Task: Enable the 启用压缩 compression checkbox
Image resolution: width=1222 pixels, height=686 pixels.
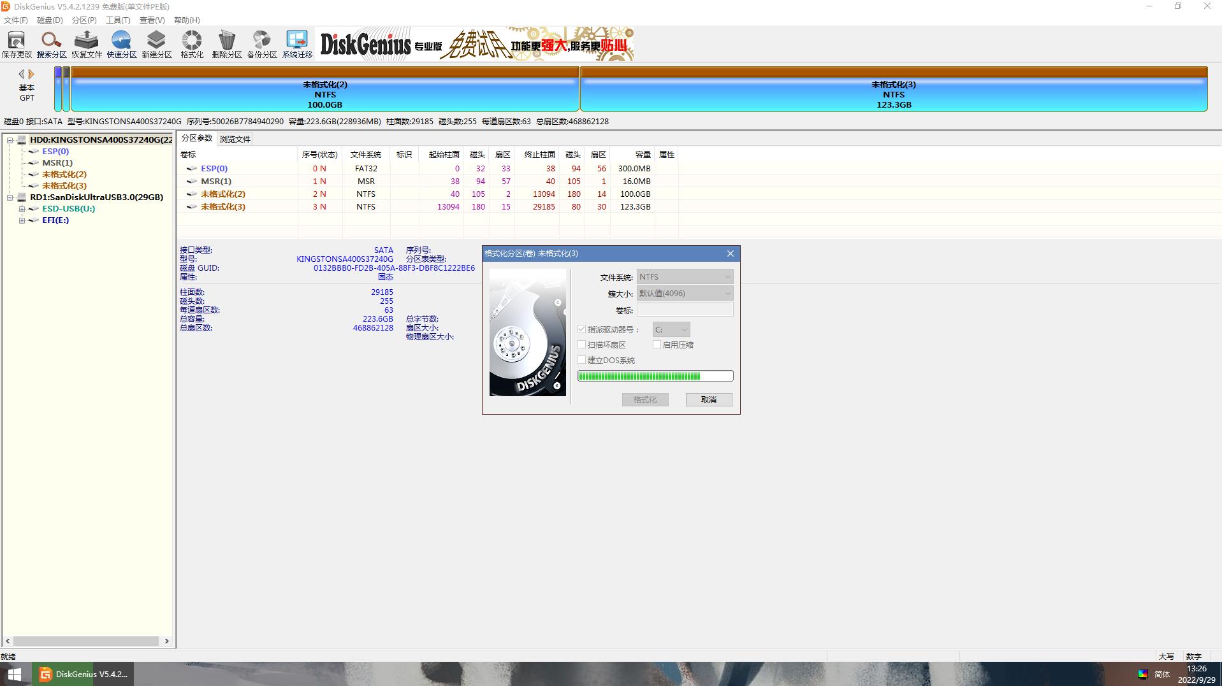Action: pos(657,345)
